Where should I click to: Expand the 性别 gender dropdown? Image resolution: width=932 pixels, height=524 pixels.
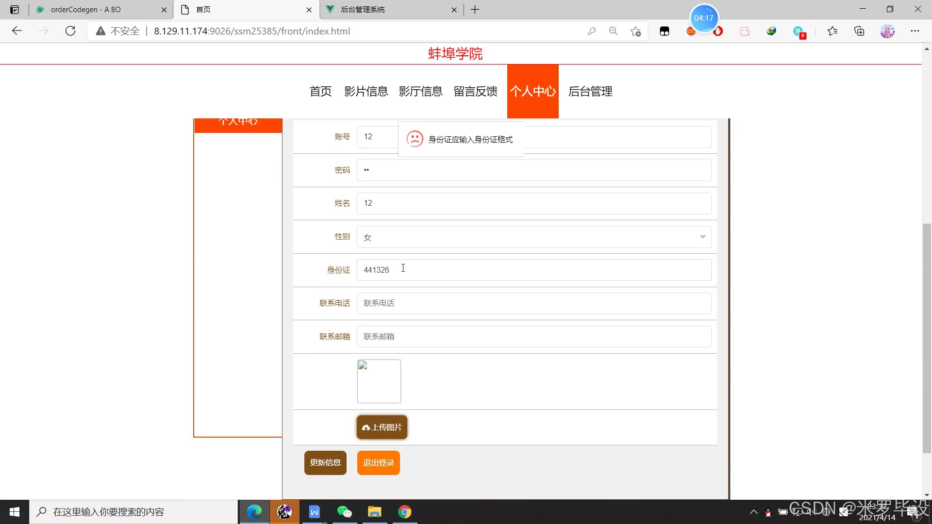[534, 237]
